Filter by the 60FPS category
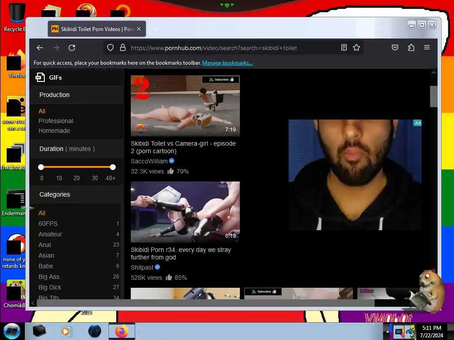454x340 pixels. pyautogui.click(x=48, y=224)
